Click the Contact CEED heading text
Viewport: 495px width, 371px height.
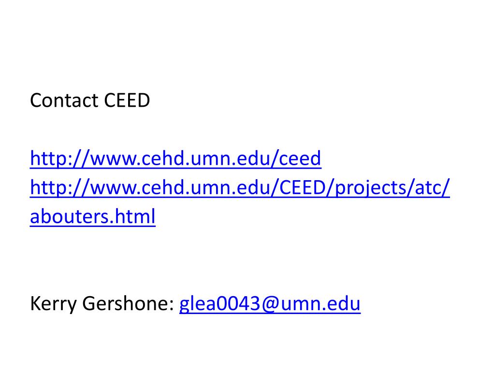pyautogui.click(x=90, y=100)
